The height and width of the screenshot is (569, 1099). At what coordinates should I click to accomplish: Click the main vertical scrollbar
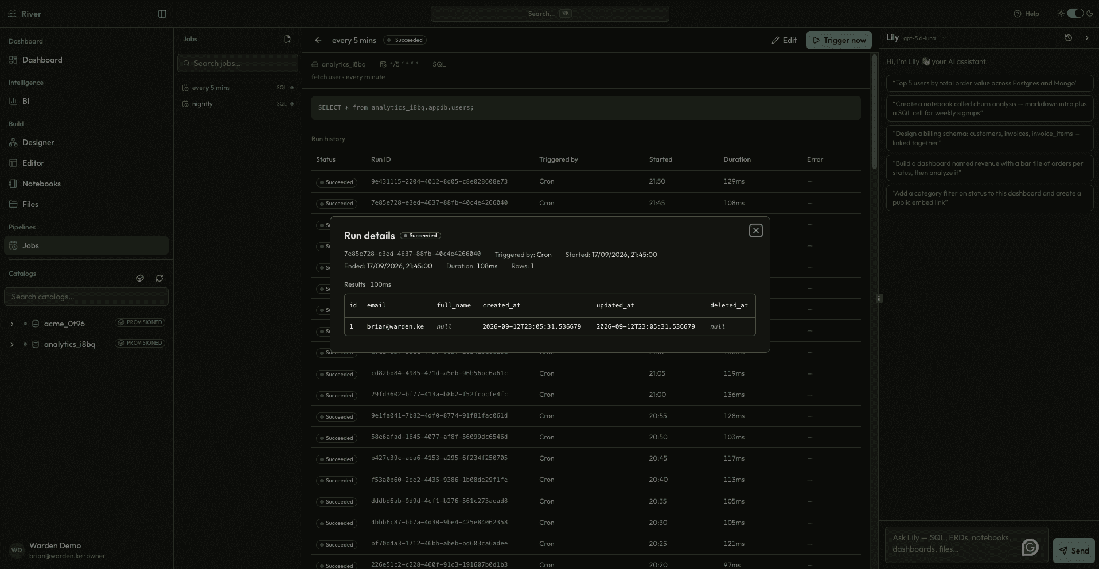tap(874, 112)
